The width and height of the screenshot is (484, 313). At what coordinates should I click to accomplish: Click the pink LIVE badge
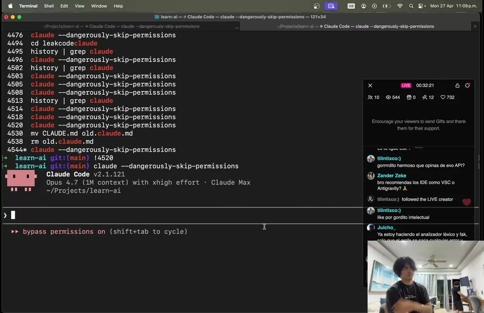[x=406, y=85]
